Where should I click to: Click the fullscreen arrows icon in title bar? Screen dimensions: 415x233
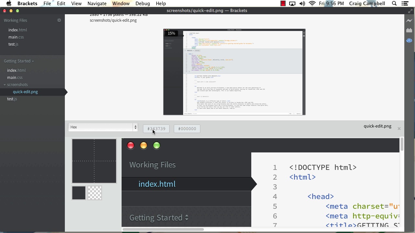410,11
